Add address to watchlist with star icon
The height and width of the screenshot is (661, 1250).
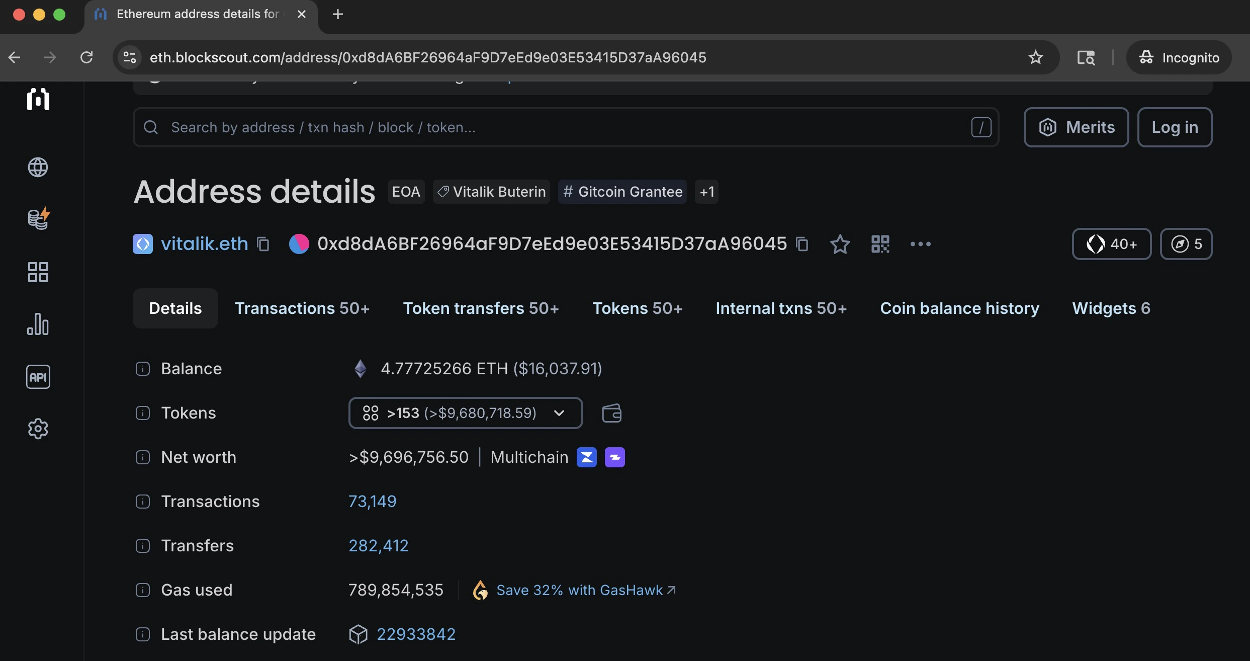[840, 244]
